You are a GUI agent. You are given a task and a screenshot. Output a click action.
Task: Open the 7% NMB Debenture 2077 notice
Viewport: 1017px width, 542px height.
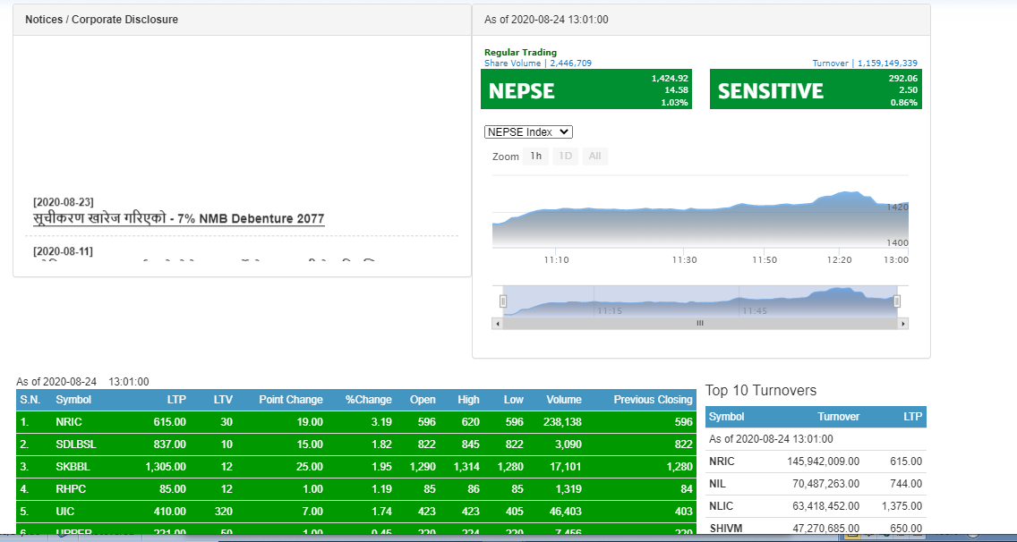178,218
